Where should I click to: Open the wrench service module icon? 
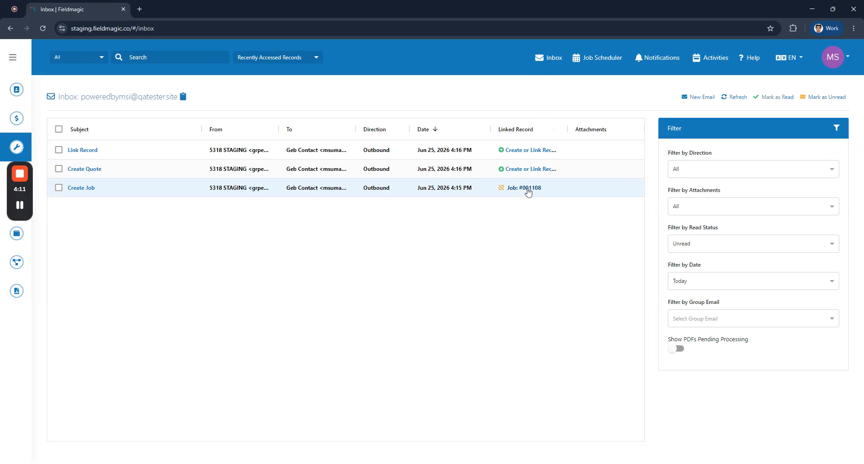point(17,147)
